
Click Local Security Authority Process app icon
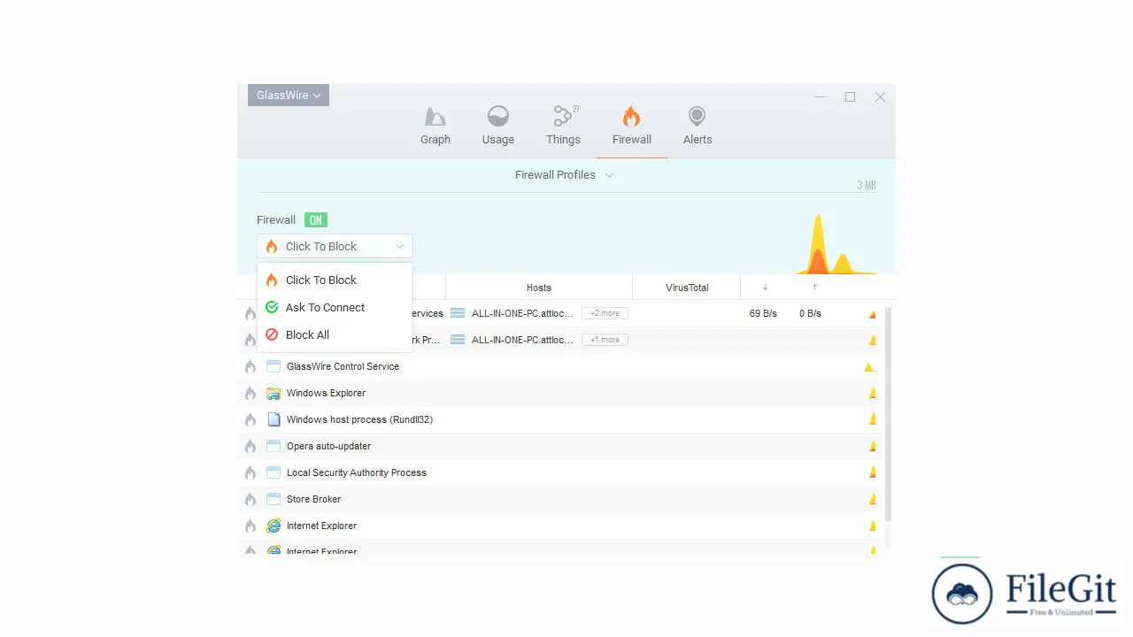(274, 472)
